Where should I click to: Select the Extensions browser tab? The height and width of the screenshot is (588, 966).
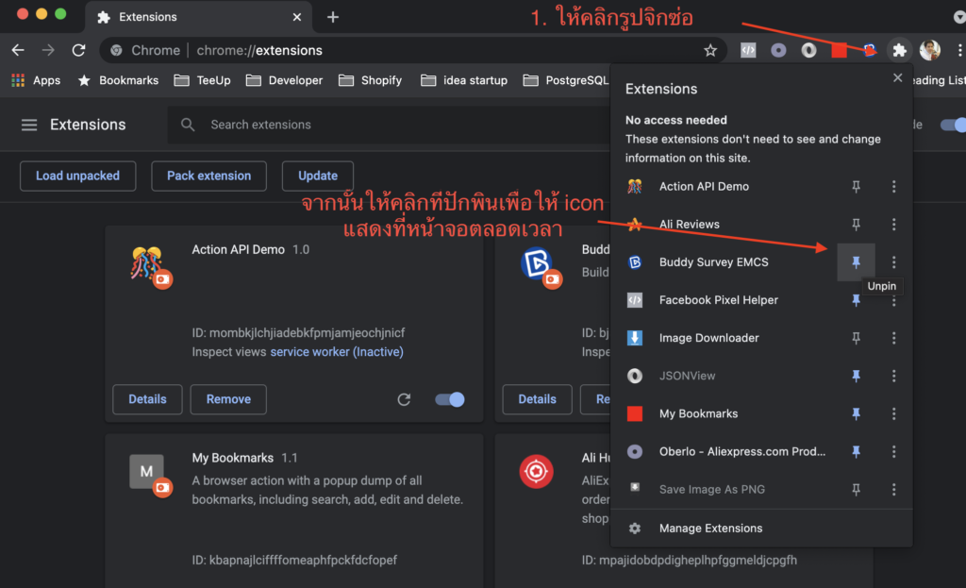[x=198, y=17]
